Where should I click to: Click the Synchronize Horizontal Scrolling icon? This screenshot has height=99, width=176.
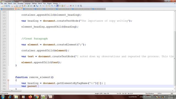click(x=49, y=6)
